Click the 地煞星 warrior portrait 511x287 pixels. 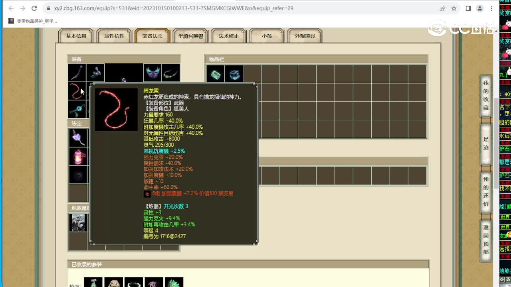click(x=78, y=223)
